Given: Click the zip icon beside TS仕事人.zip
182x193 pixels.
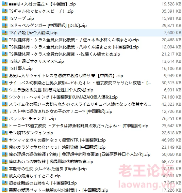Looking at the screenshot, I should coord(5,68).
